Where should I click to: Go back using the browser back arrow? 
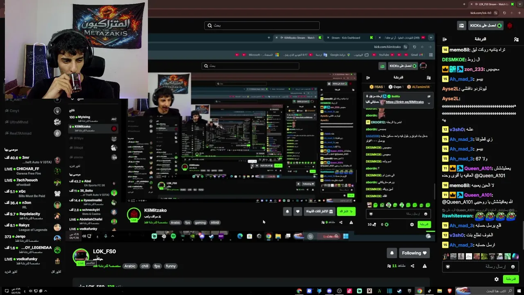pos(519,13)
